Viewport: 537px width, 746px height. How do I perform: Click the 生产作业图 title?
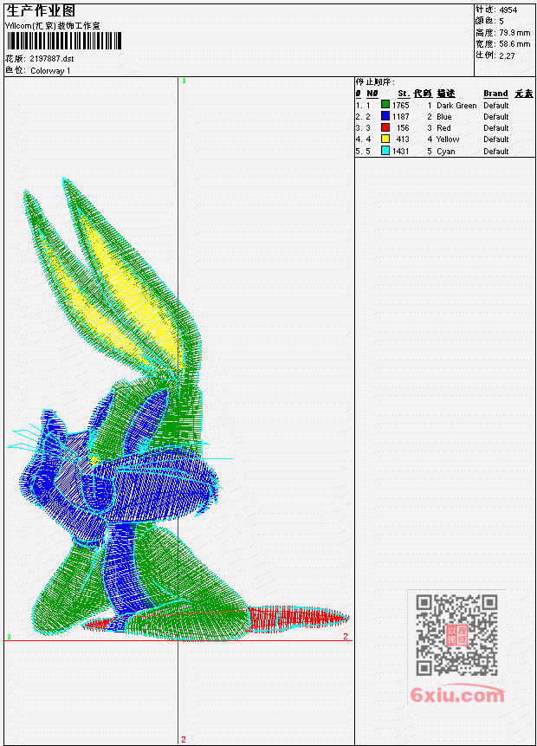(x=41, y=11)
